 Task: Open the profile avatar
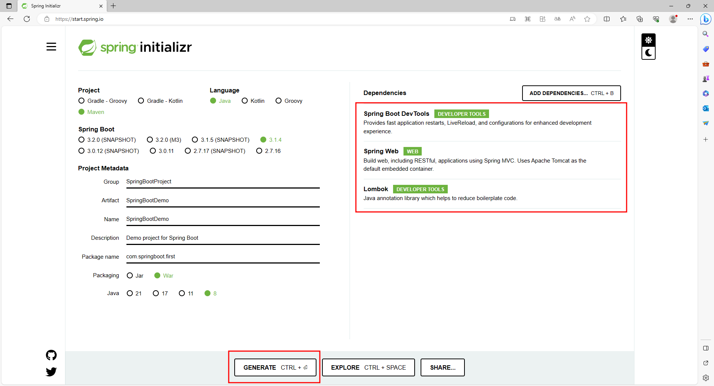tap(673, 19)
